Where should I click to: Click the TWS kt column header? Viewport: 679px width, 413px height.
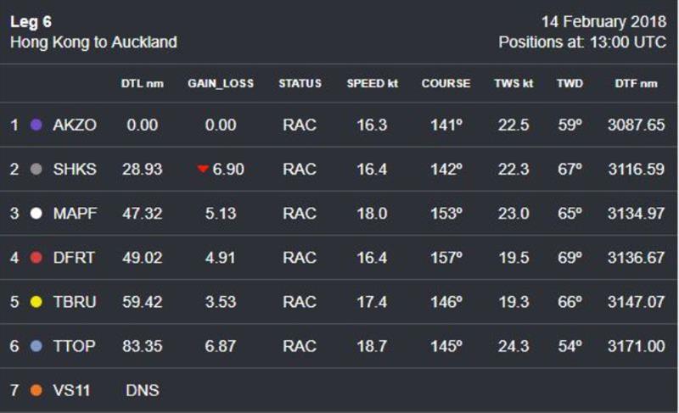pyautogui.click(x=513, y=83)
